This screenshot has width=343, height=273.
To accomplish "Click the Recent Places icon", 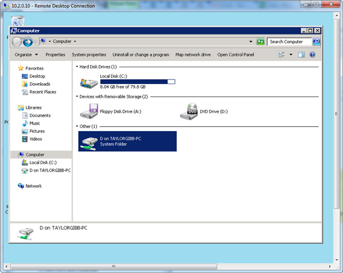I will [25, 92].
